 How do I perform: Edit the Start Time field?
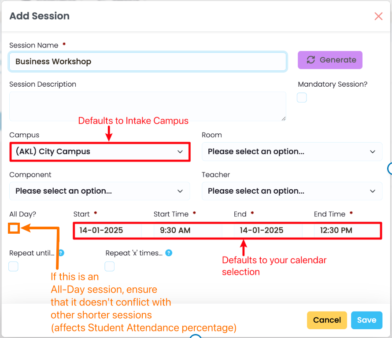click(187, 230)
